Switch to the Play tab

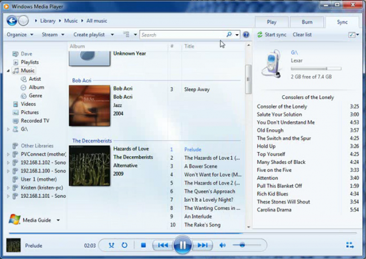pyautogui.click(x=272, y=22)
